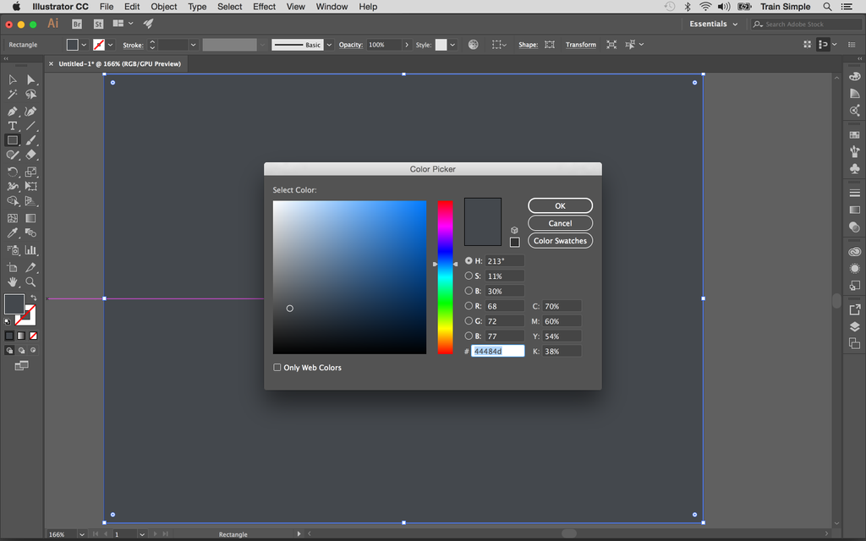The image size is (866, 541).
Task: Select the Pen tool
Action: 12,110
